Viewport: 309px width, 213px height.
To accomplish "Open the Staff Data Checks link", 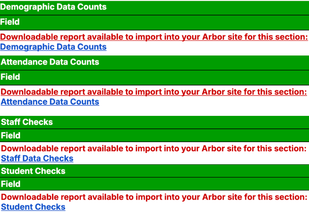I will click(37, 158).
